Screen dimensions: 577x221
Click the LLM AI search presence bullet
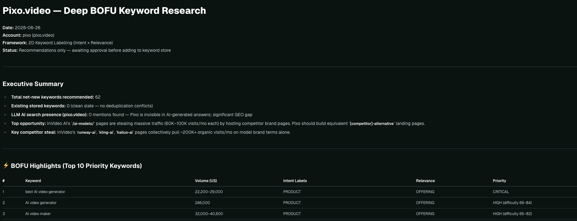(132, 115)
